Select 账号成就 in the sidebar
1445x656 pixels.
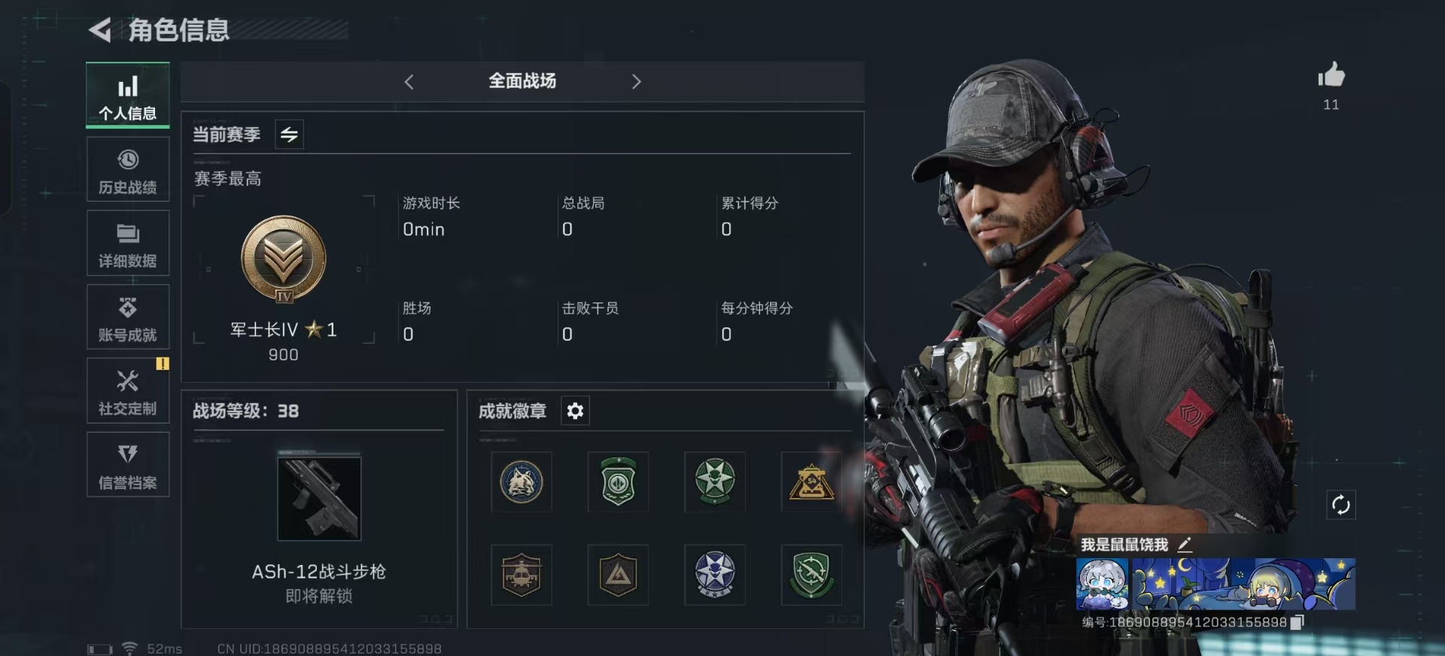coord(128,317)
